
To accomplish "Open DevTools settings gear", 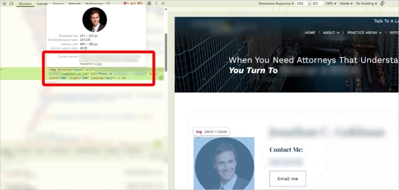I will [x=149, y=3].
